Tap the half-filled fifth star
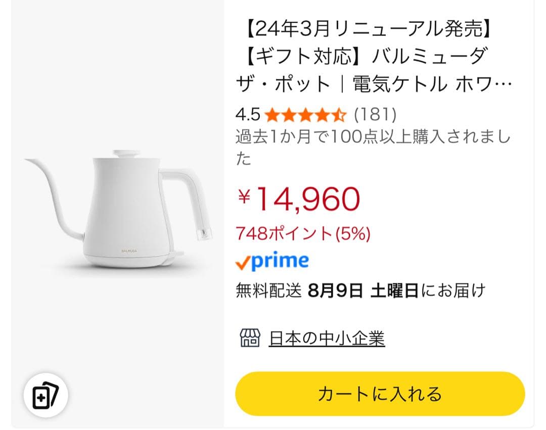The height and width of the screenshot is (430, 546). (x=339, y=115)
